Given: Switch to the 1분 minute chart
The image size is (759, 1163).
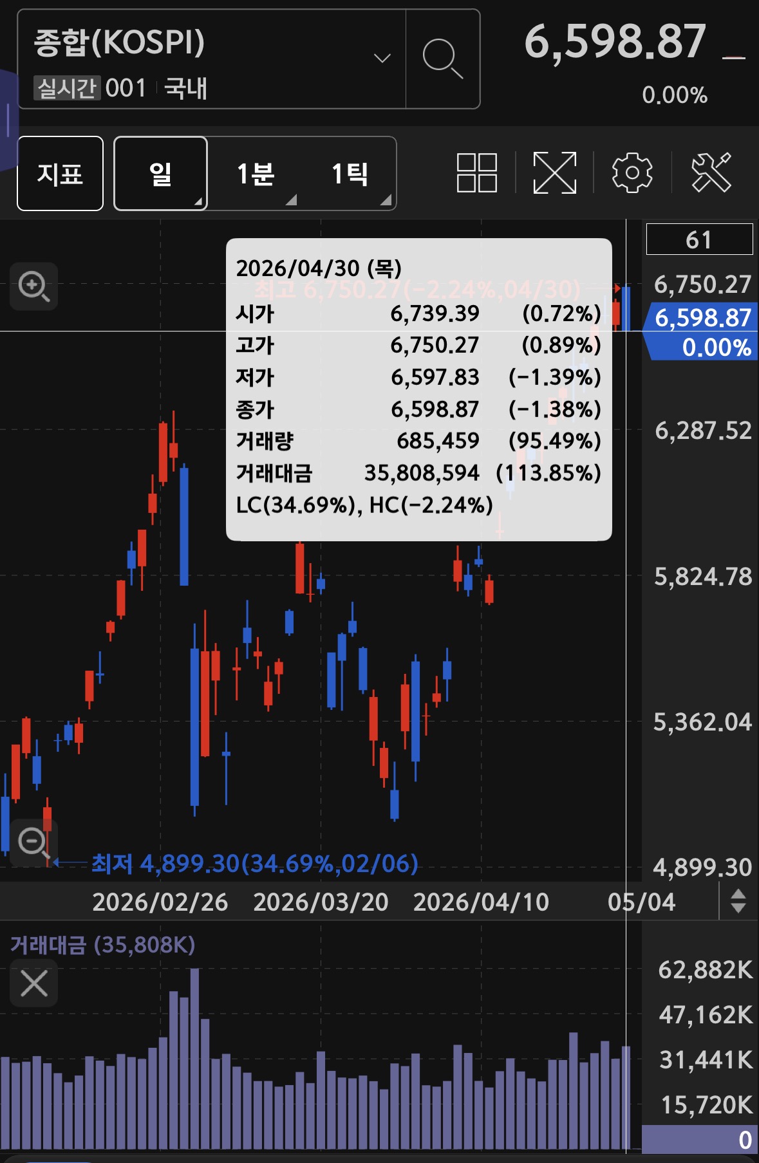Looking at the screenshot, I should (256, 173).
